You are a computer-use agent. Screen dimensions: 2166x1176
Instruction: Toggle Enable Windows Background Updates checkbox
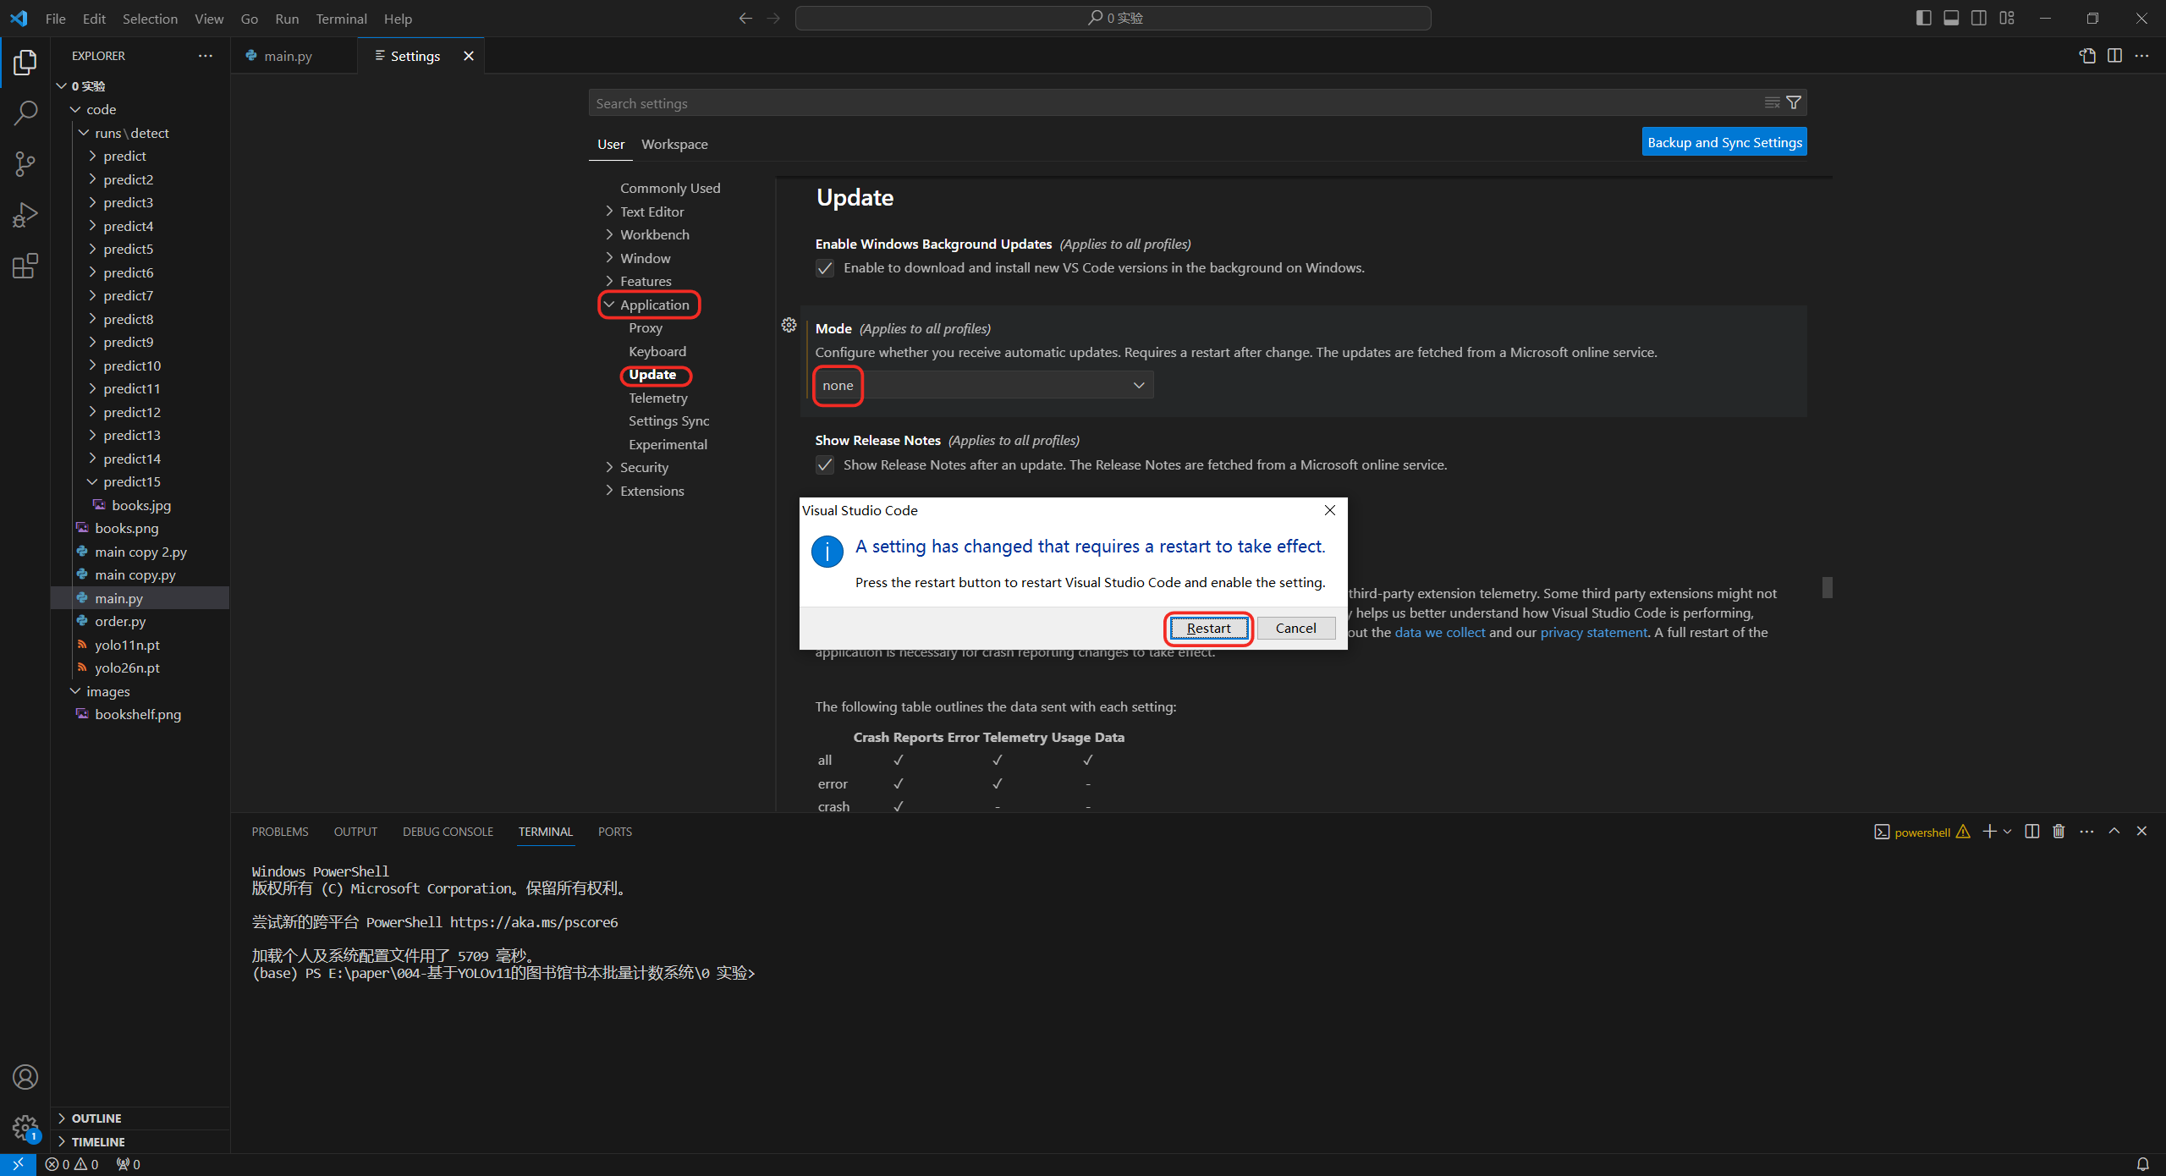pos(825,268)
